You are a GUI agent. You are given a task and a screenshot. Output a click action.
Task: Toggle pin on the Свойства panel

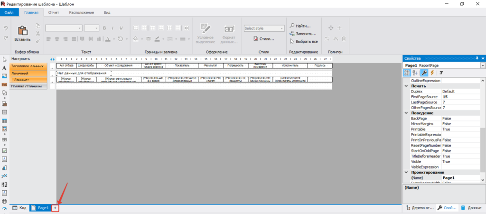coord(477,58)
